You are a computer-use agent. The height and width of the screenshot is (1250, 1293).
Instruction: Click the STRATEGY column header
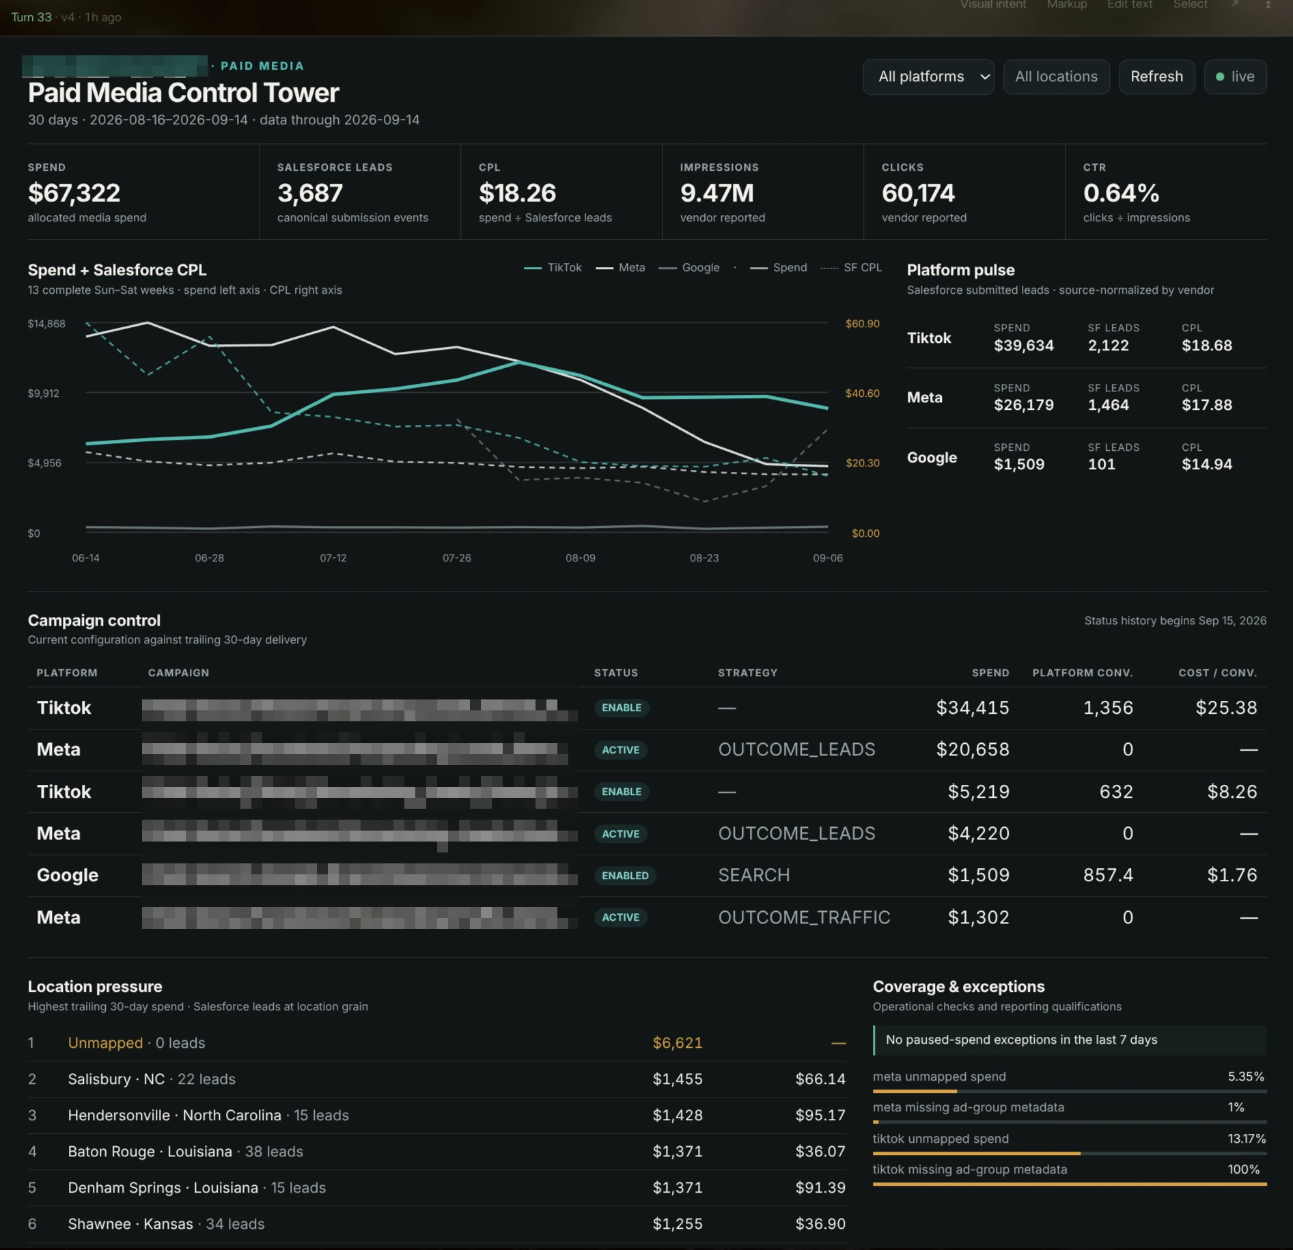(x=748, y=673)
